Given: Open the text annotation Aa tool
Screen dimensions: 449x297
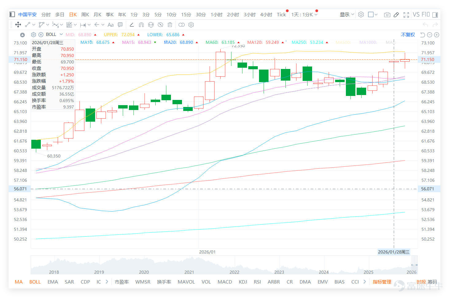Looking at the screenshot, I should pyautogui.click(x=111, y=25).
